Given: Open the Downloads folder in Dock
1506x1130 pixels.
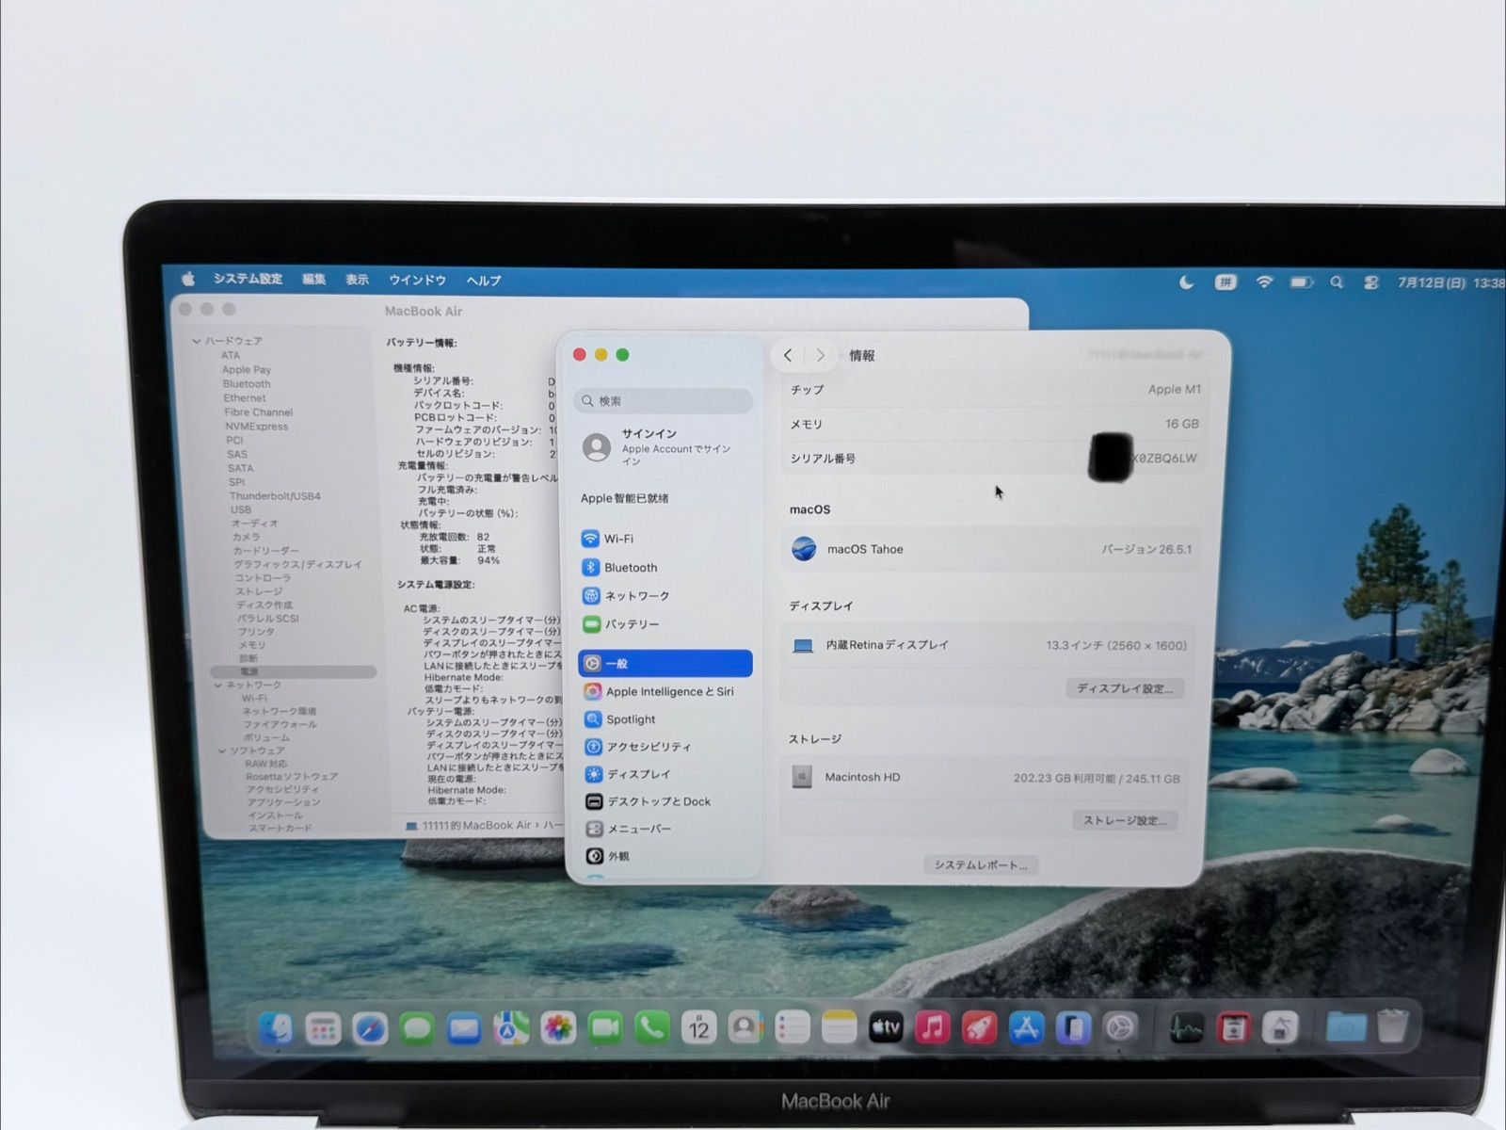Looking at the screenshot, I should [1346, 1028].
